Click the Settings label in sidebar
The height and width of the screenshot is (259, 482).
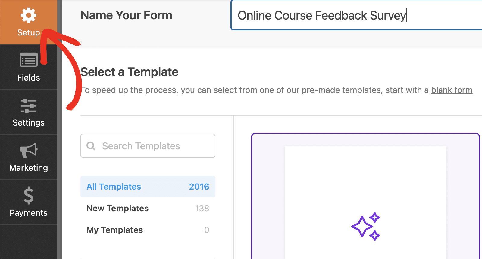pos(29,123)
